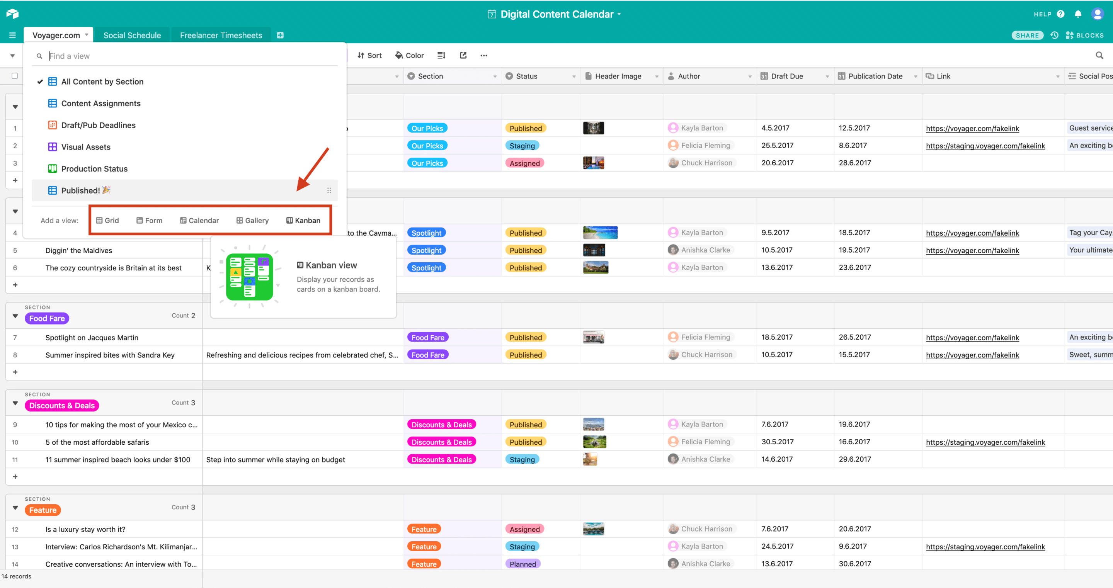Select the Draft/Pub Deadlines view
Image resolution: width=1113 pixels, height=588 pixels.
tap(184, 125)
